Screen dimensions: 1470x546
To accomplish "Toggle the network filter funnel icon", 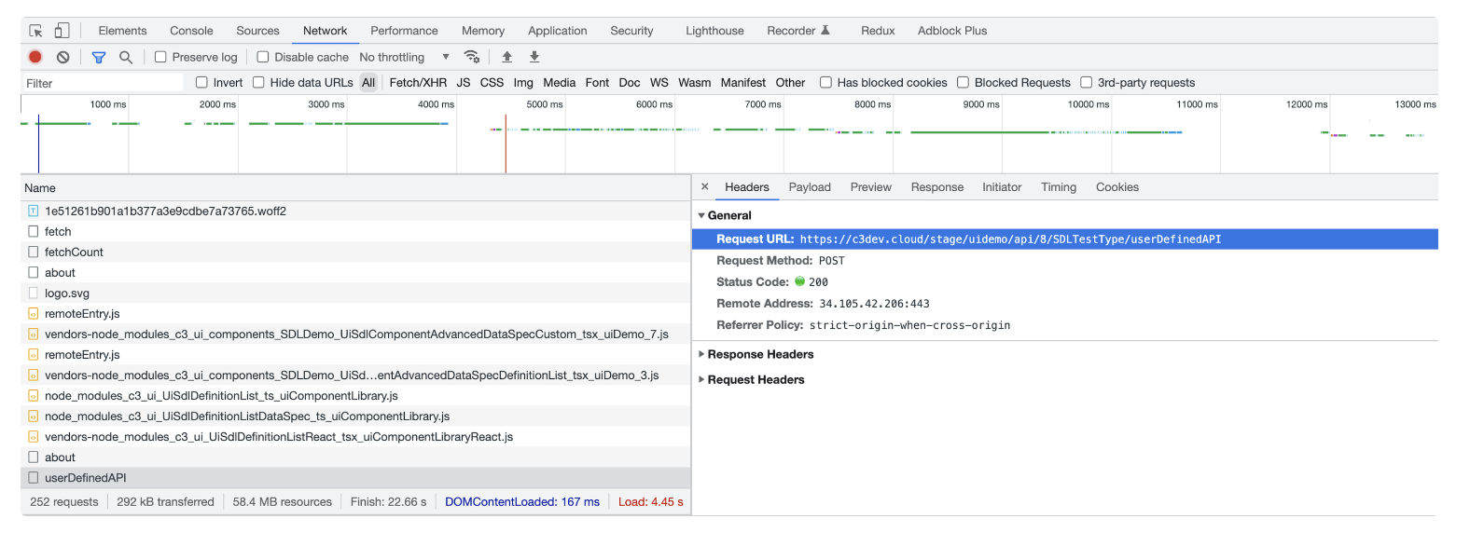I will click(99, 57).
